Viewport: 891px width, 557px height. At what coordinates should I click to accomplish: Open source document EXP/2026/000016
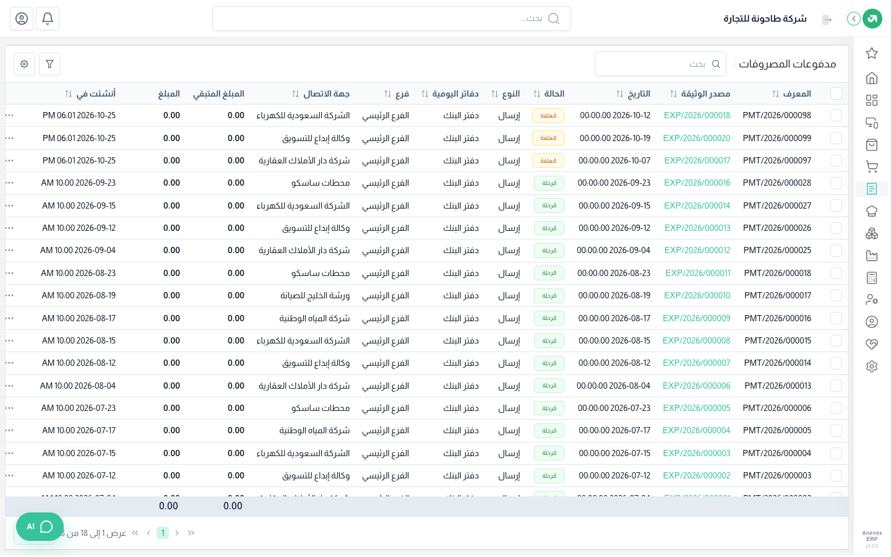click(697, 183)
